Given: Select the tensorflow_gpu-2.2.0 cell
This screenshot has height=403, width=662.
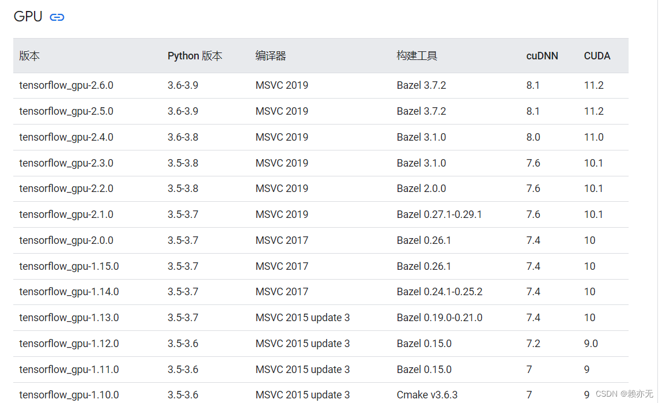Looking at the screenshot, I should (66, 189).
